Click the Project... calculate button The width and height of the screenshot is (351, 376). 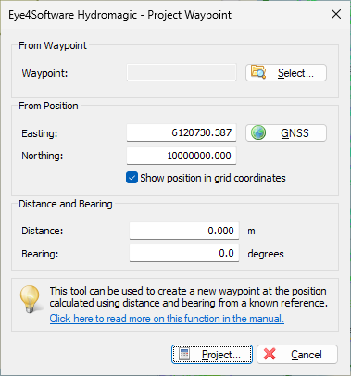coord(212,355)
